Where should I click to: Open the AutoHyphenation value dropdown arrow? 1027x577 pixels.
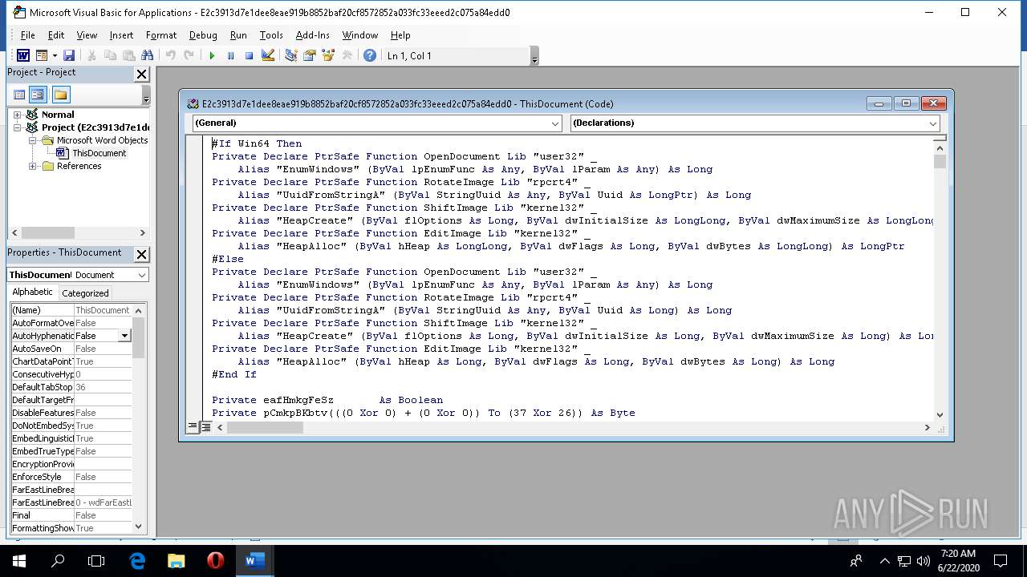click(124, 336)
